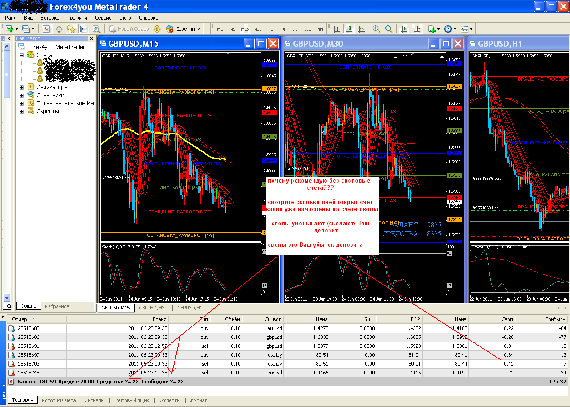
Task: Select the line chart icon
Action: coord(361,29)
